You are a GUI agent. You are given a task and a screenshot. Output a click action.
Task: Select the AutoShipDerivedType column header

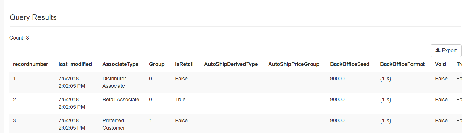click(231, 64)
